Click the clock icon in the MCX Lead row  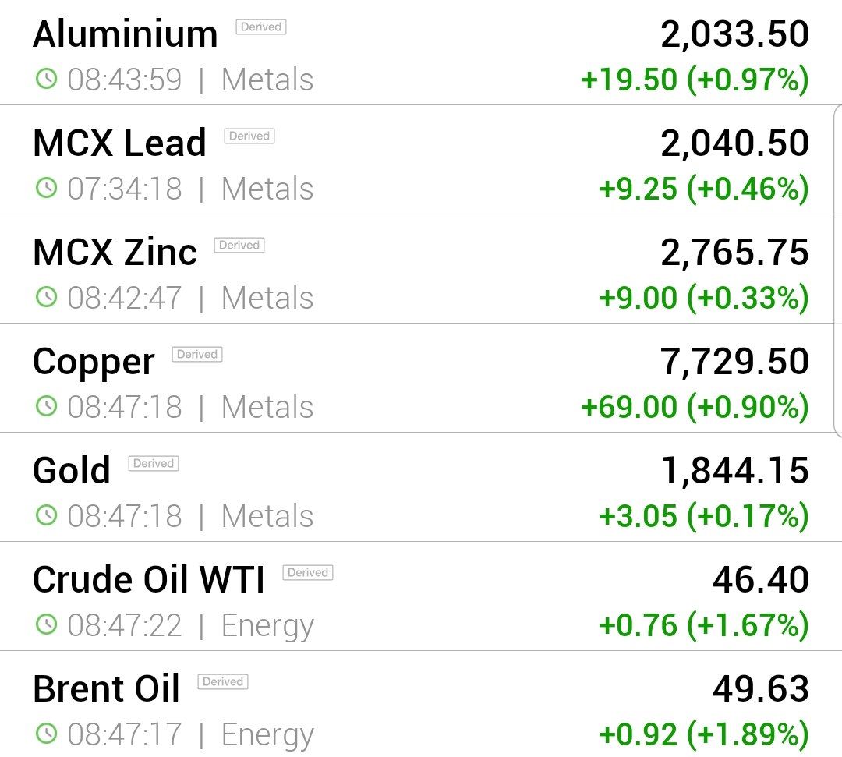tap(46, 188)
